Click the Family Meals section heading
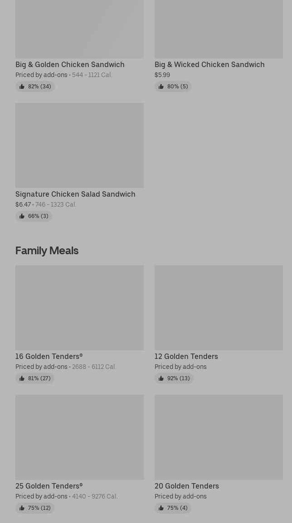The image size is (292, 523). (47, 251)
